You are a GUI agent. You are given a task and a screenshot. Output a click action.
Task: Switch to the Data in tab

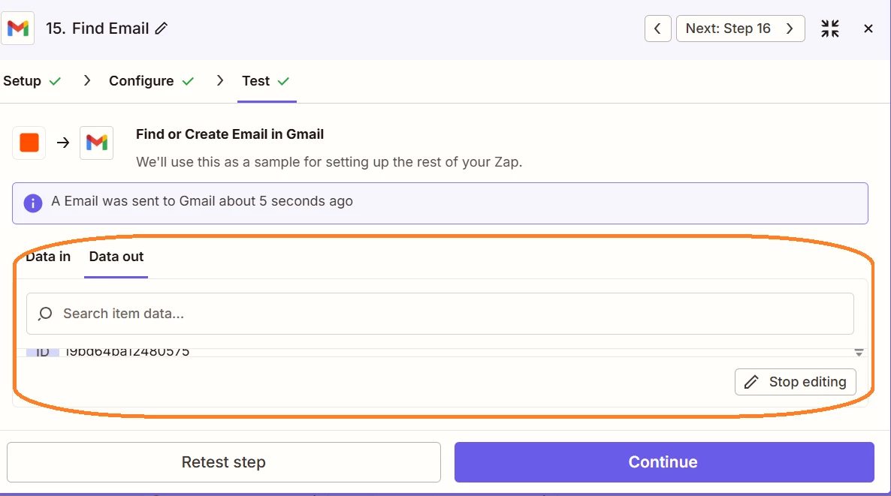(x=48, y=257)
